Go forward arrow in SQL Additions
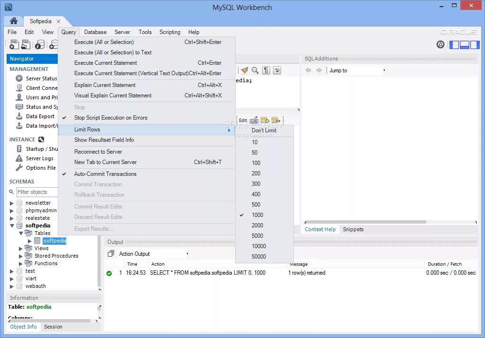This screenshot has width=485, height=338. [x=319, y=70]
